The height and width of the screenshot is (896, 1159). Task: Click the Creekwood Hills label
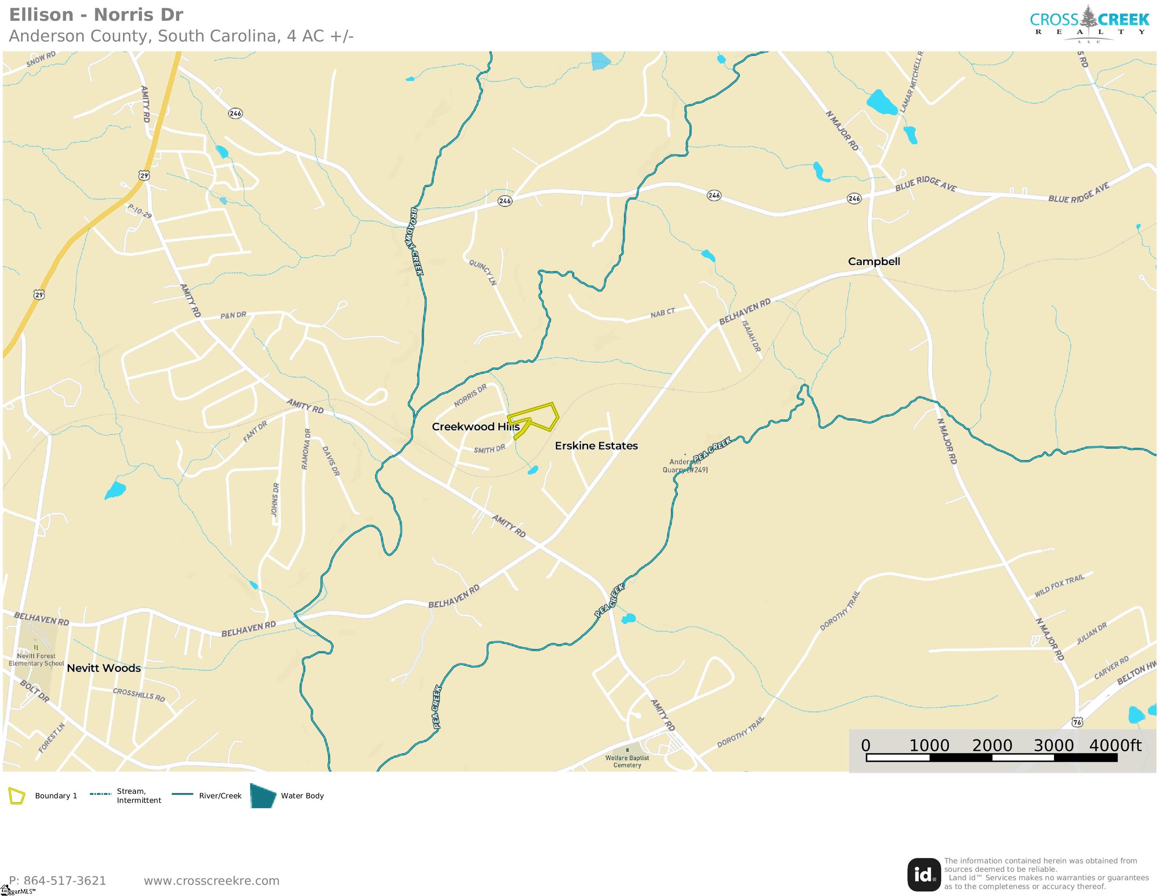476,427
